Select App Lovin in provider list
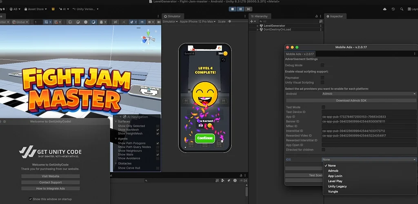This screenshot has width=418, height=204. [x=335, y=176]
